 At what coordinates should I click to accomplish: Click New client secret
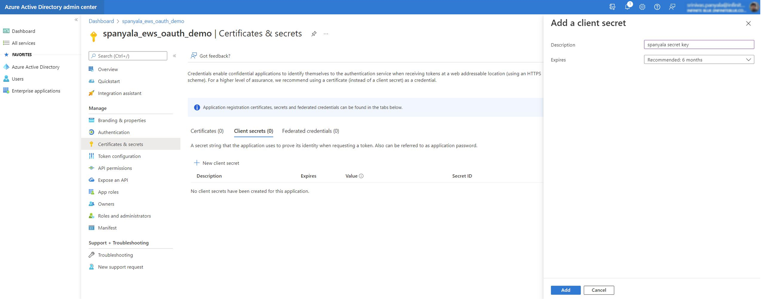coord(216,163)
